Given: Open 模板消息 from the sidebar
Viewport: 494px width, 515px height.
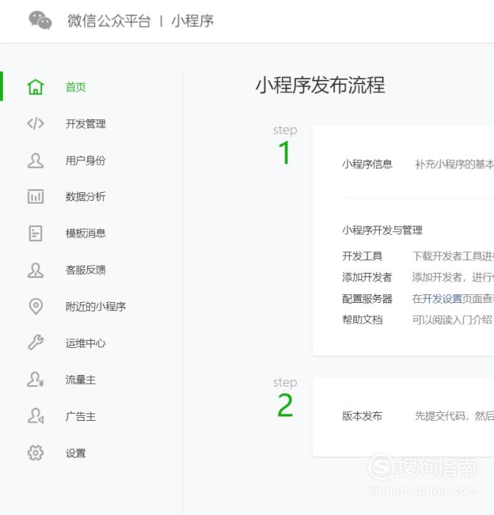Looking at the screenshot, I should 86,233.
